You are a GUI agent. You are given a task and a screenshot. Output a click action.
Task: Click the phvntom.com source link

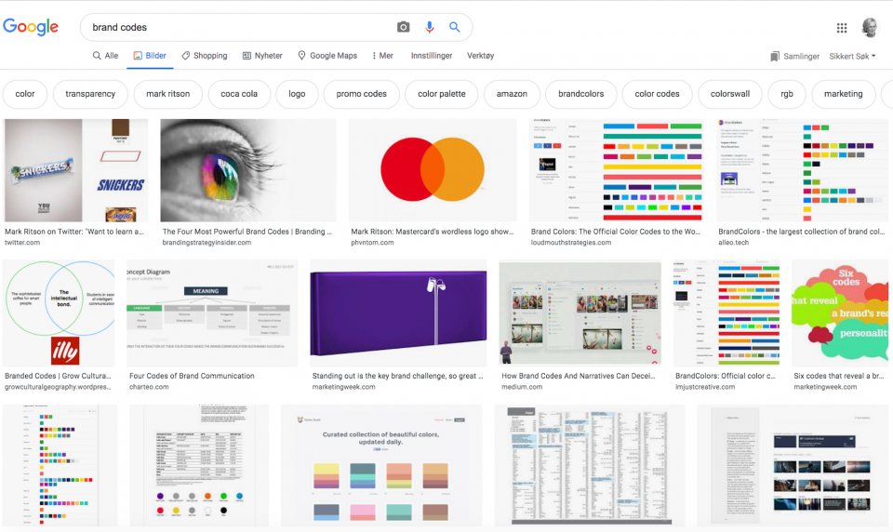tap(372, 243)
